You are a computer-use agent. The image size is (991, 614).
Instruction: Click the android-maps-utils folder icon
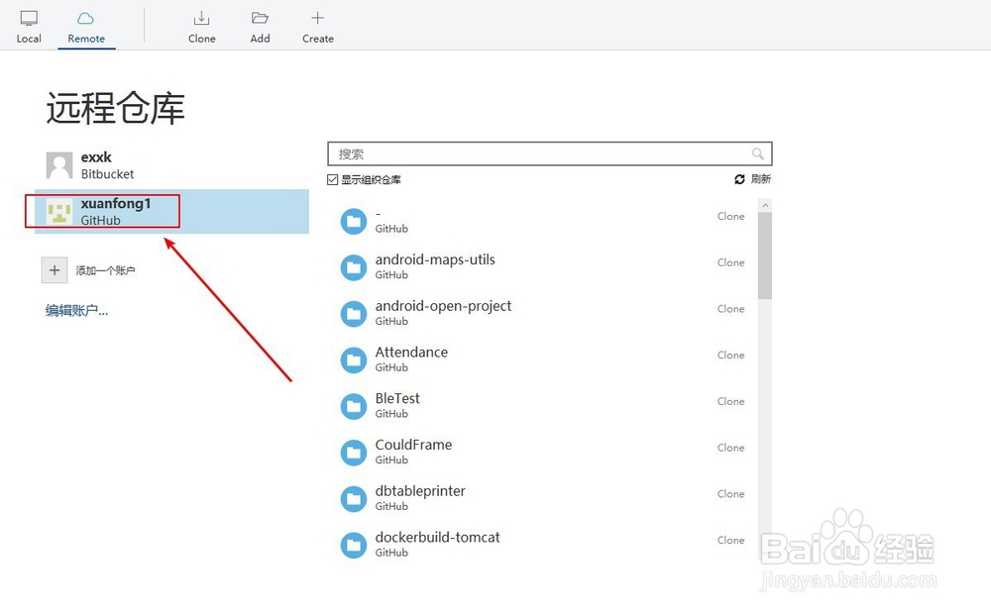tap(354, 267)
